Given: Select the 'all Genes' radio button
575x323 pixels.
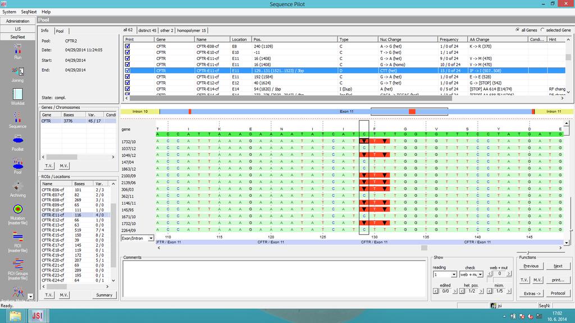Looking at the screenshot, I should click(517, 30).
